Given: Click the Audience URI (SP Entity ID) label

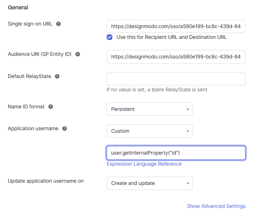Looking at the screenshot, I should click(40, 54).
